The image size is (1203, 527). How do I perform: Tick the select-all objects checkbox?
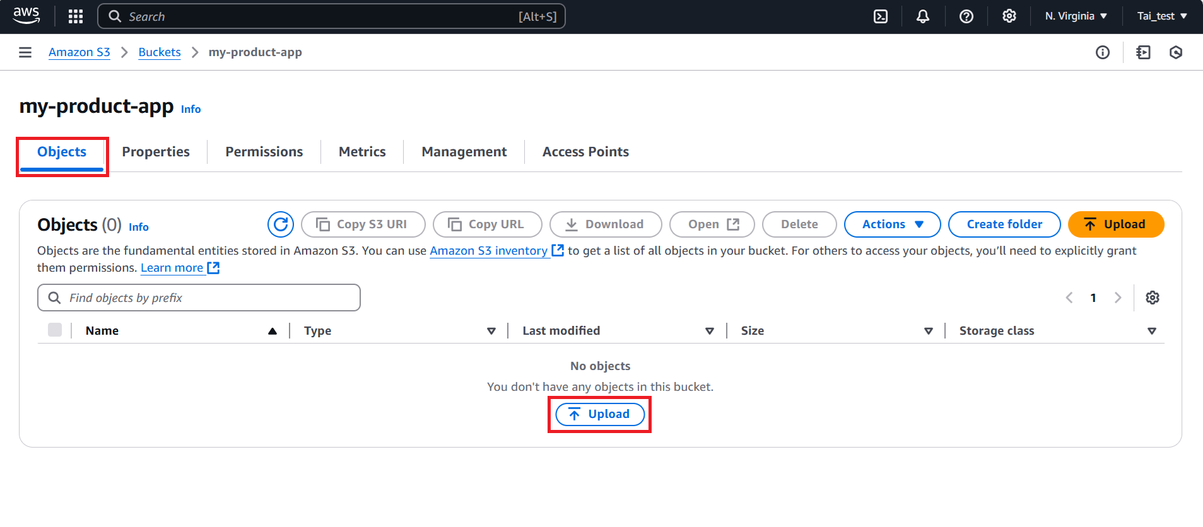[x=55, y=330]
